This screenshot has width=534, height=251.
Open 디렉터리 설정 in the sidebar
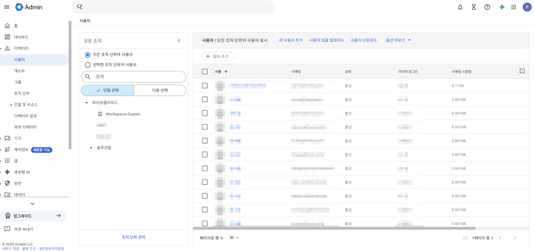tap(25, 115)
